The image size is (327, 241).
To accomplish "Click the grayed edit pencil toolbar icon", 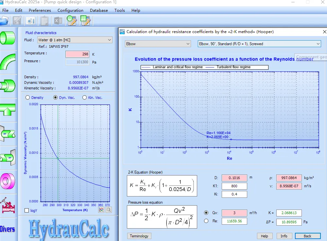I will 17,21.
